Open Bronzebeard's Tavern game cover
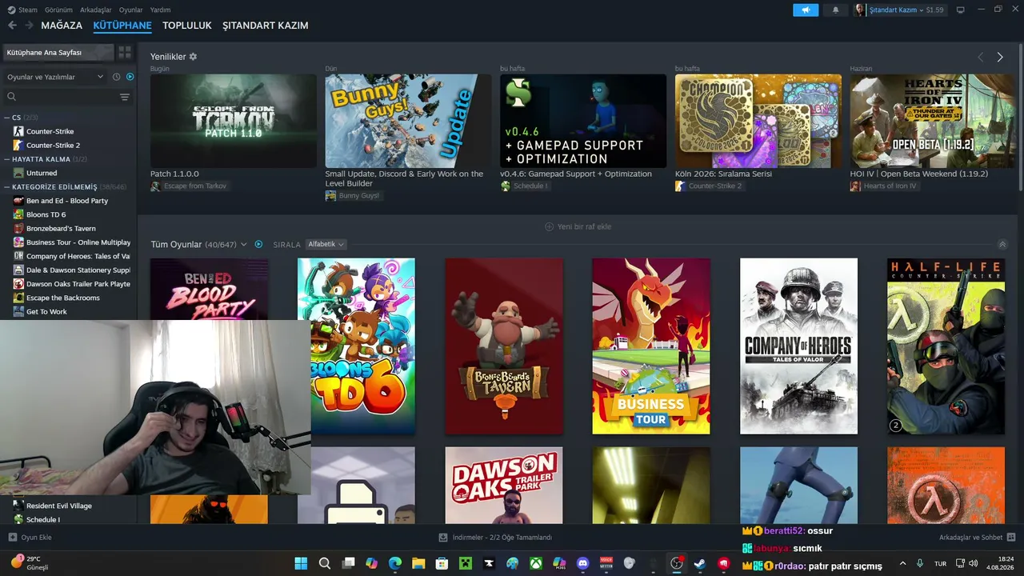Viewport: 1024px width, 576px height. pyautogui.click(x=504, y=346)
